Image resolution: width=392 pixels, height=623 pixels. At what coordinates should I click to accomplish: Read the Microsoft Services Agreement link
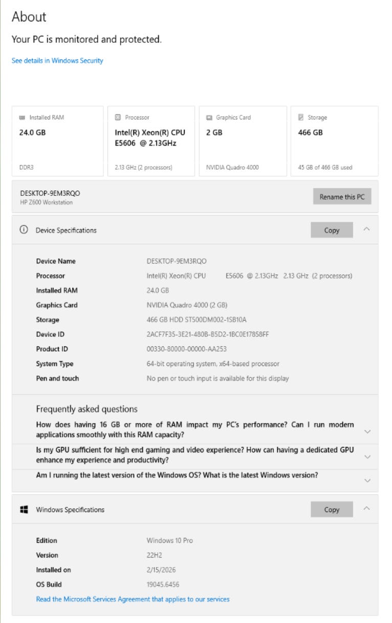click(x=133, y=599)
